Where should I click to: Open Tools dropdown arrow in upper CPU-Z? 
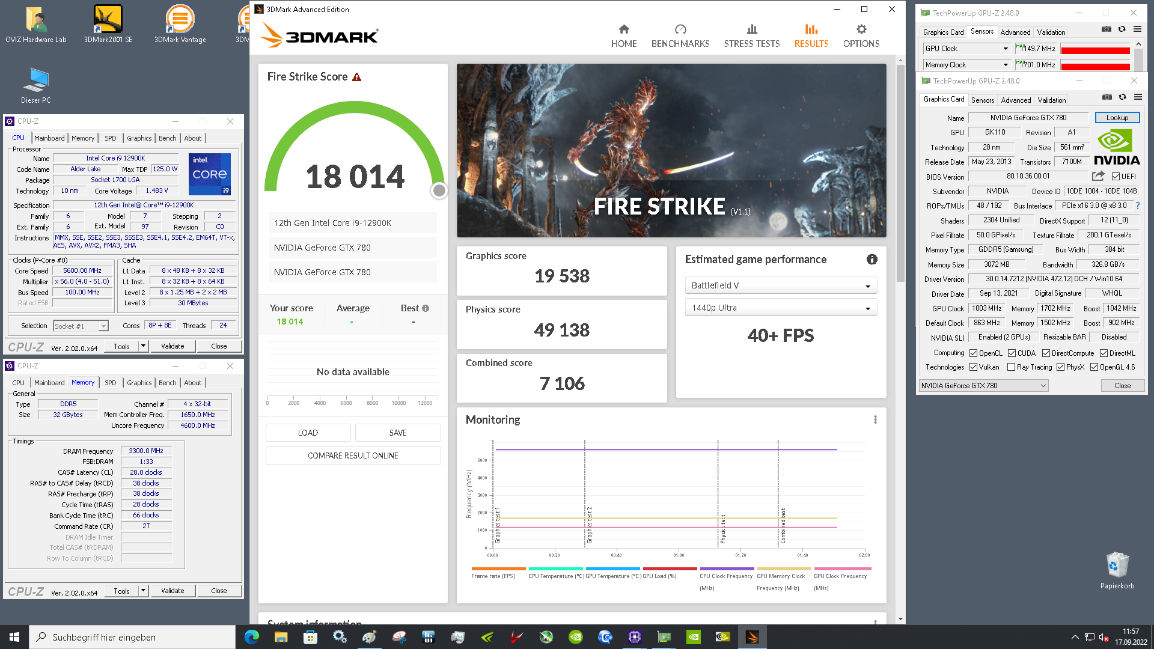pos(143,346)
